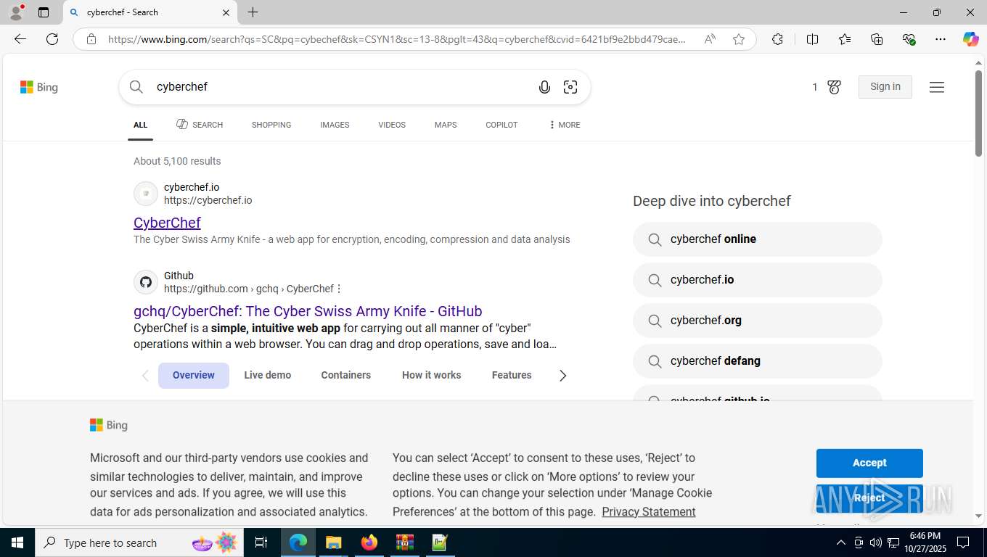View site information lock icon
Screen dimensions: 987x557
(x=91, y=39)
